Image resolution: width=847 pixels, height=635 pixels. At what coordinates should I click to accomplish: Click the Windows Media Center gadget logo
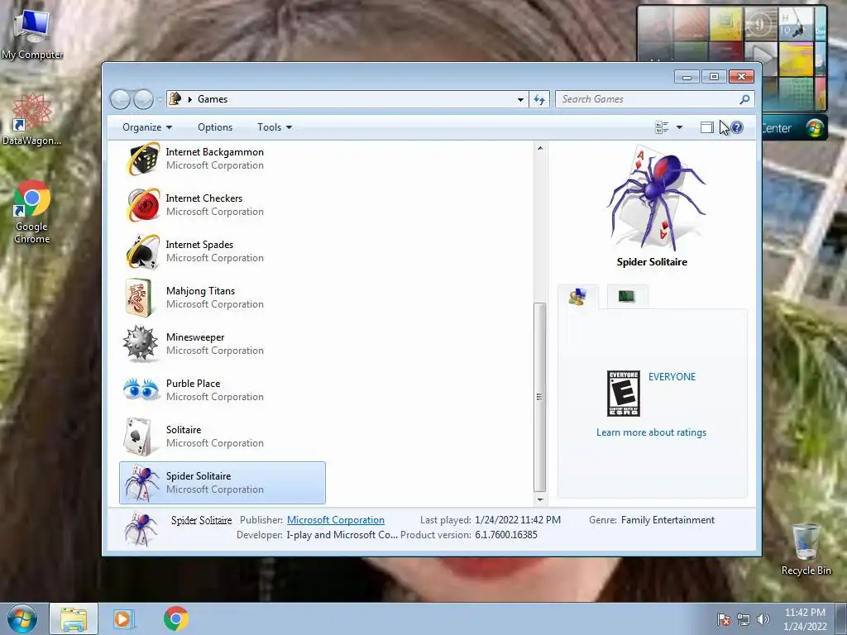point(815,128)
